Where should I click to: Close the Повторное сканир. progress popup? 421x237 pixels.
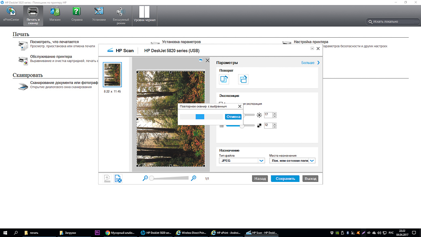pos(240,107)
